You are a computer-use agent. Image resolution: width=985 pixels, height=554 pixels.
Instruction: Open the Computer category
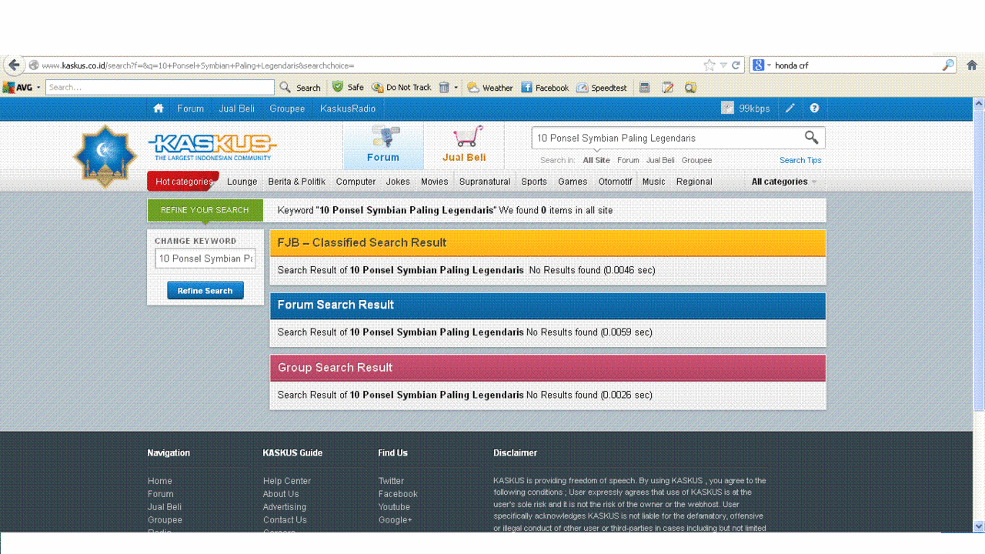(x=356, y=182)
